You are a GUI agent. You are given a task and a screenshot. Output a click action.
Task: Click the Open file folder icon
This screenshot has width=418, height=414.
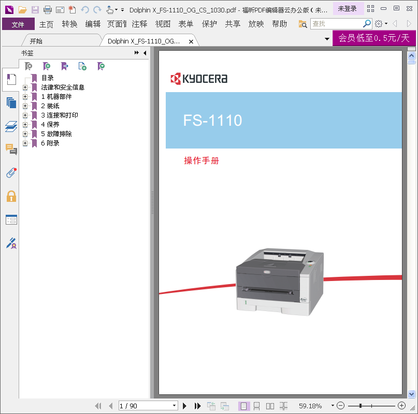point(22,10)
